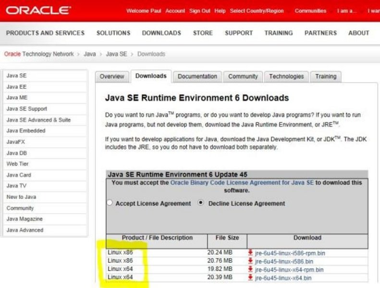Open Web Tier in sidebar
Image resolution: width=380 pixels, height=288 pixels.
[45, 164]
